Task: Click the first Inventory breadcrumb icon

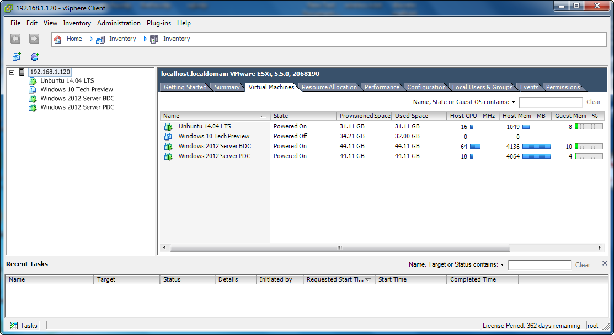Action: (100, 39)
